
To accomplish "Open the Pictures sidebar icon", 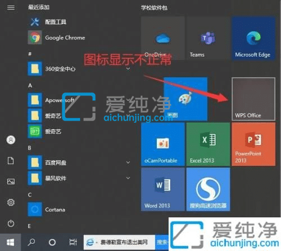I will click(11, 182).
